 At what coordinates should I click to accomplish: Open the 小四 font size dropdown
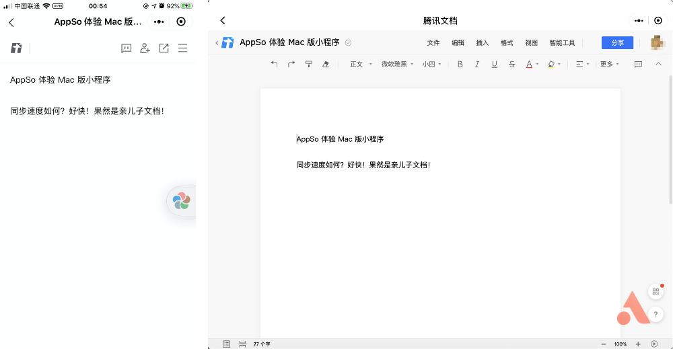pos(431,64)
